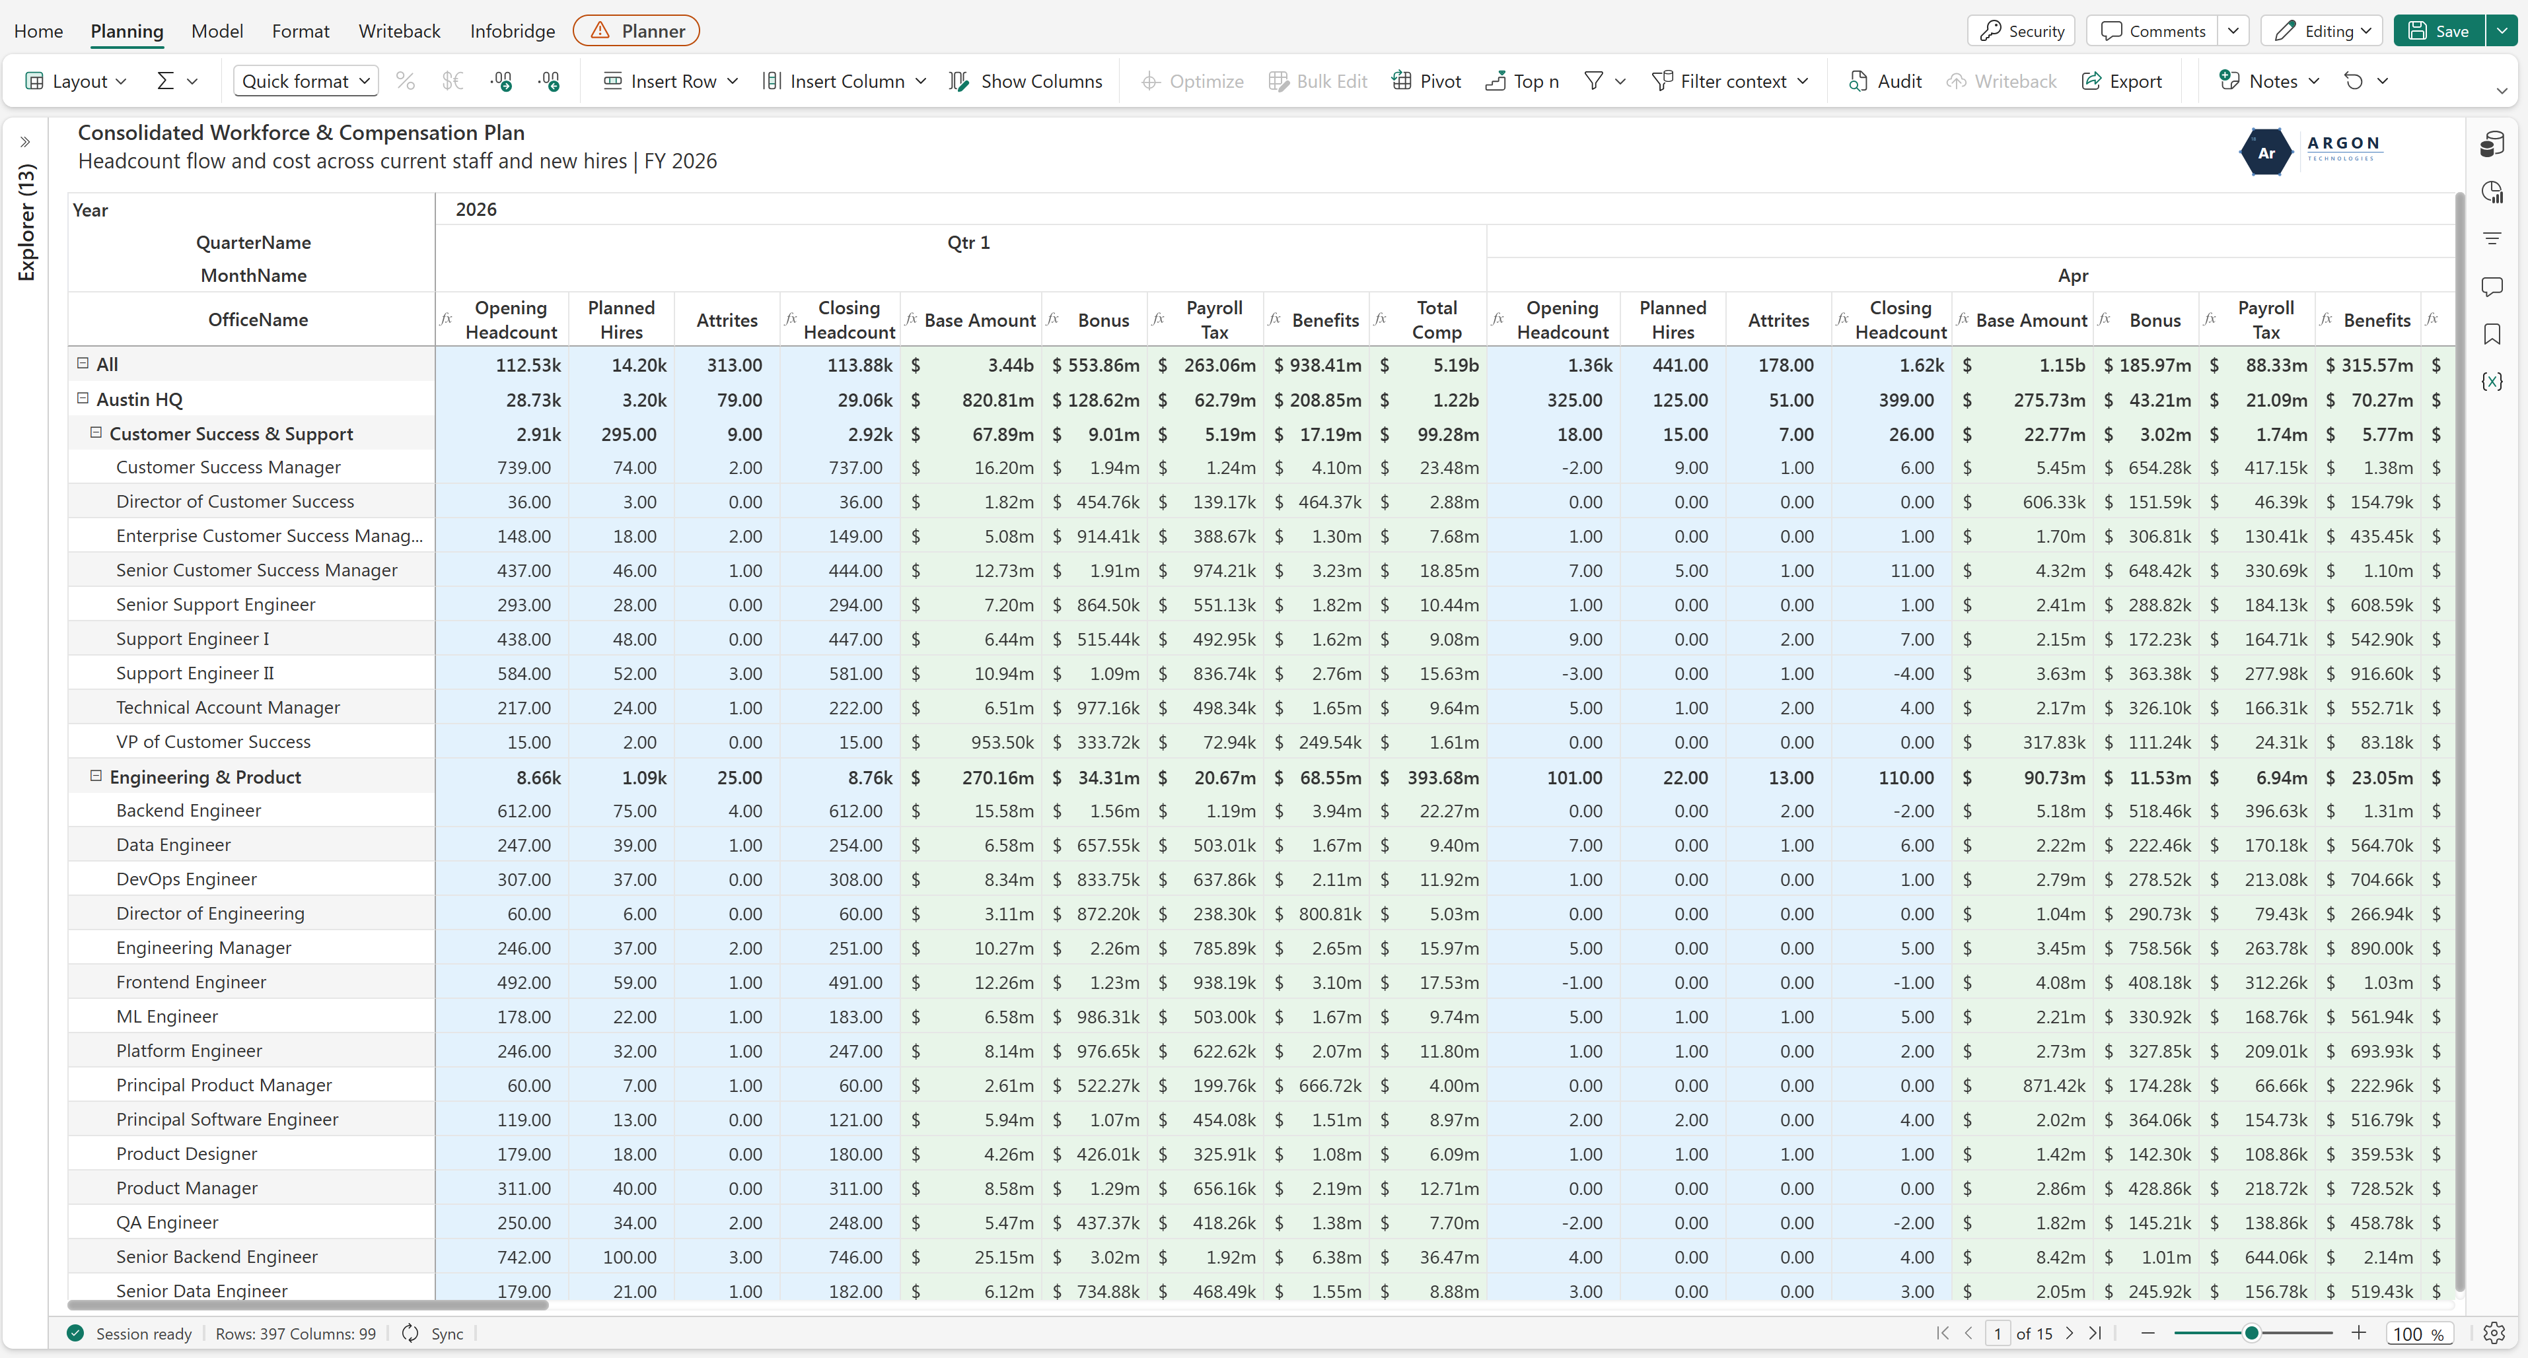This screenshot has height=1358, width=2528.
Task: Expand the toolbar ribbon chevron
Action: [2502, 91]
